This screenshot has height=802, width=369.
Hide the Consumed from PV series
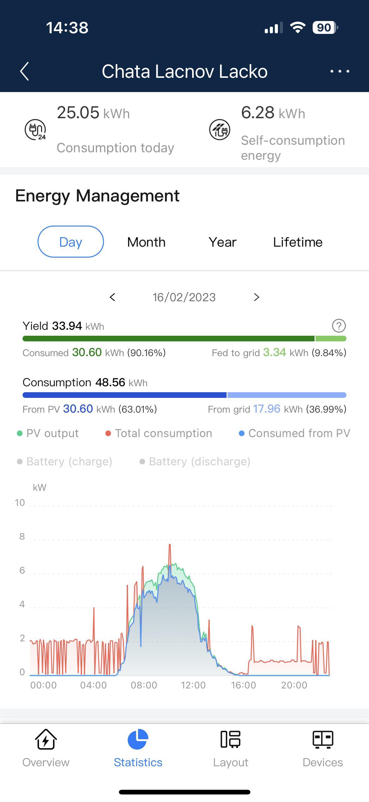pos(294,433)
